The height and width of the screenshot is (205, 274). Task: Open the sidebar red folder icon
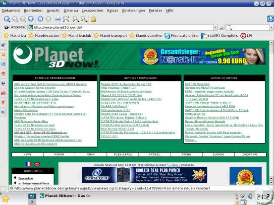coord(3,93)
